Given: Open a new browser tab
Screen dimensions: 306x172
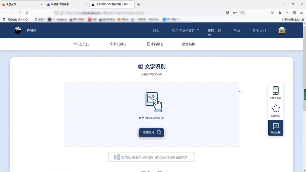Looking at the screenshot, I should tap(138, 4).
